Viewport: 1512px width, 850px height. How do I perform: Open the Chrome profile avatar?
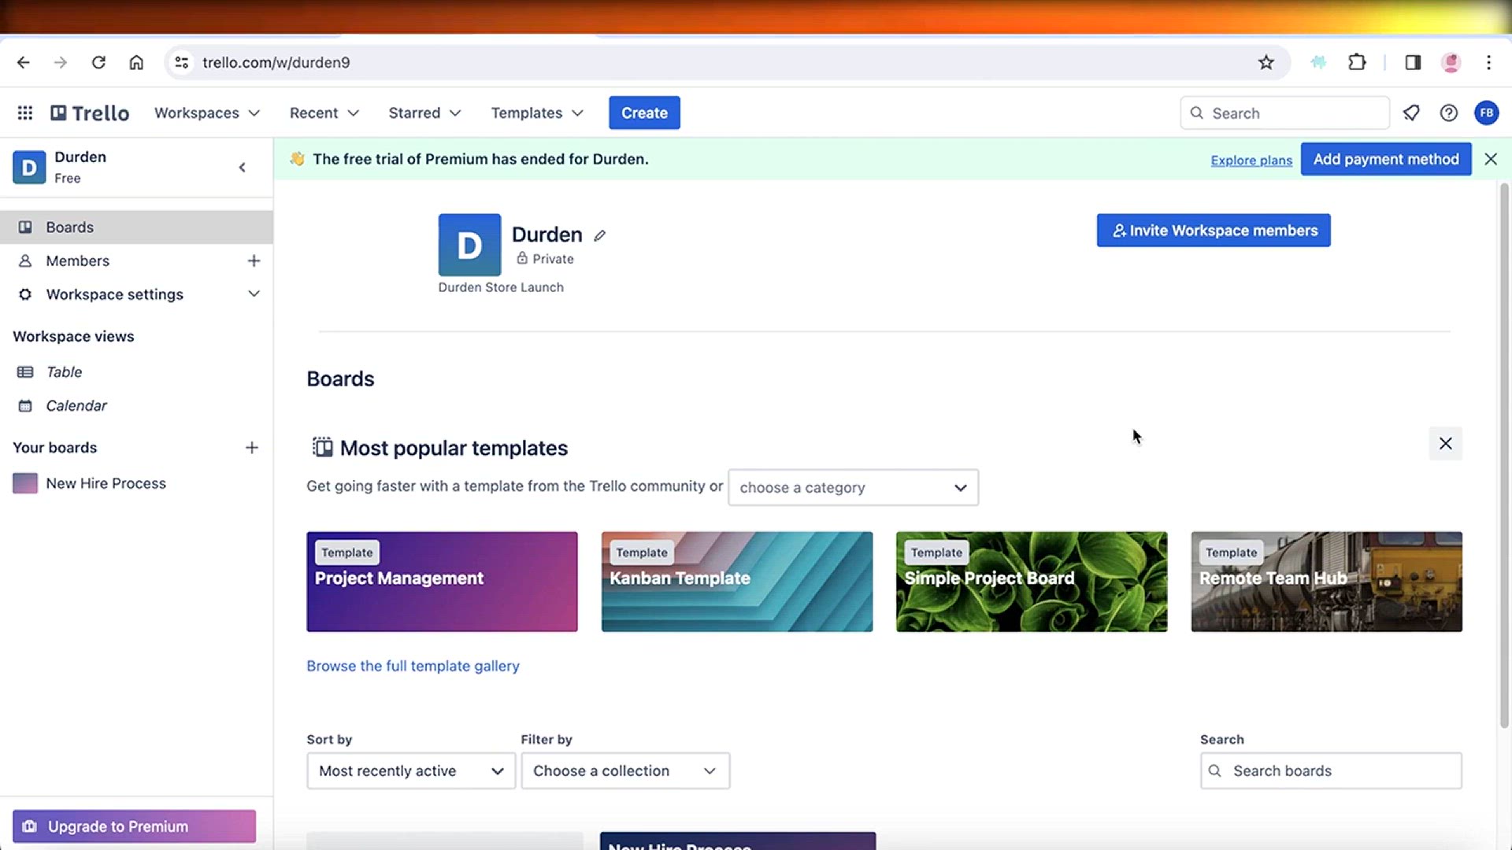pyautogui.click(x=1451, y=62)
